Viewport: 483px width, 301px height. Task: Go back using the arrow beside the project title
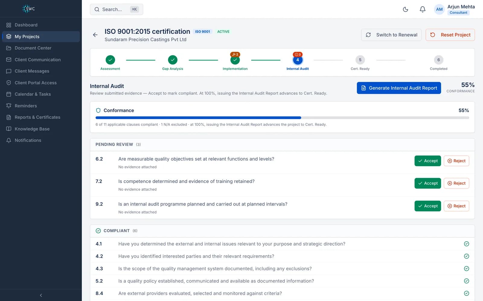(95, 35)
